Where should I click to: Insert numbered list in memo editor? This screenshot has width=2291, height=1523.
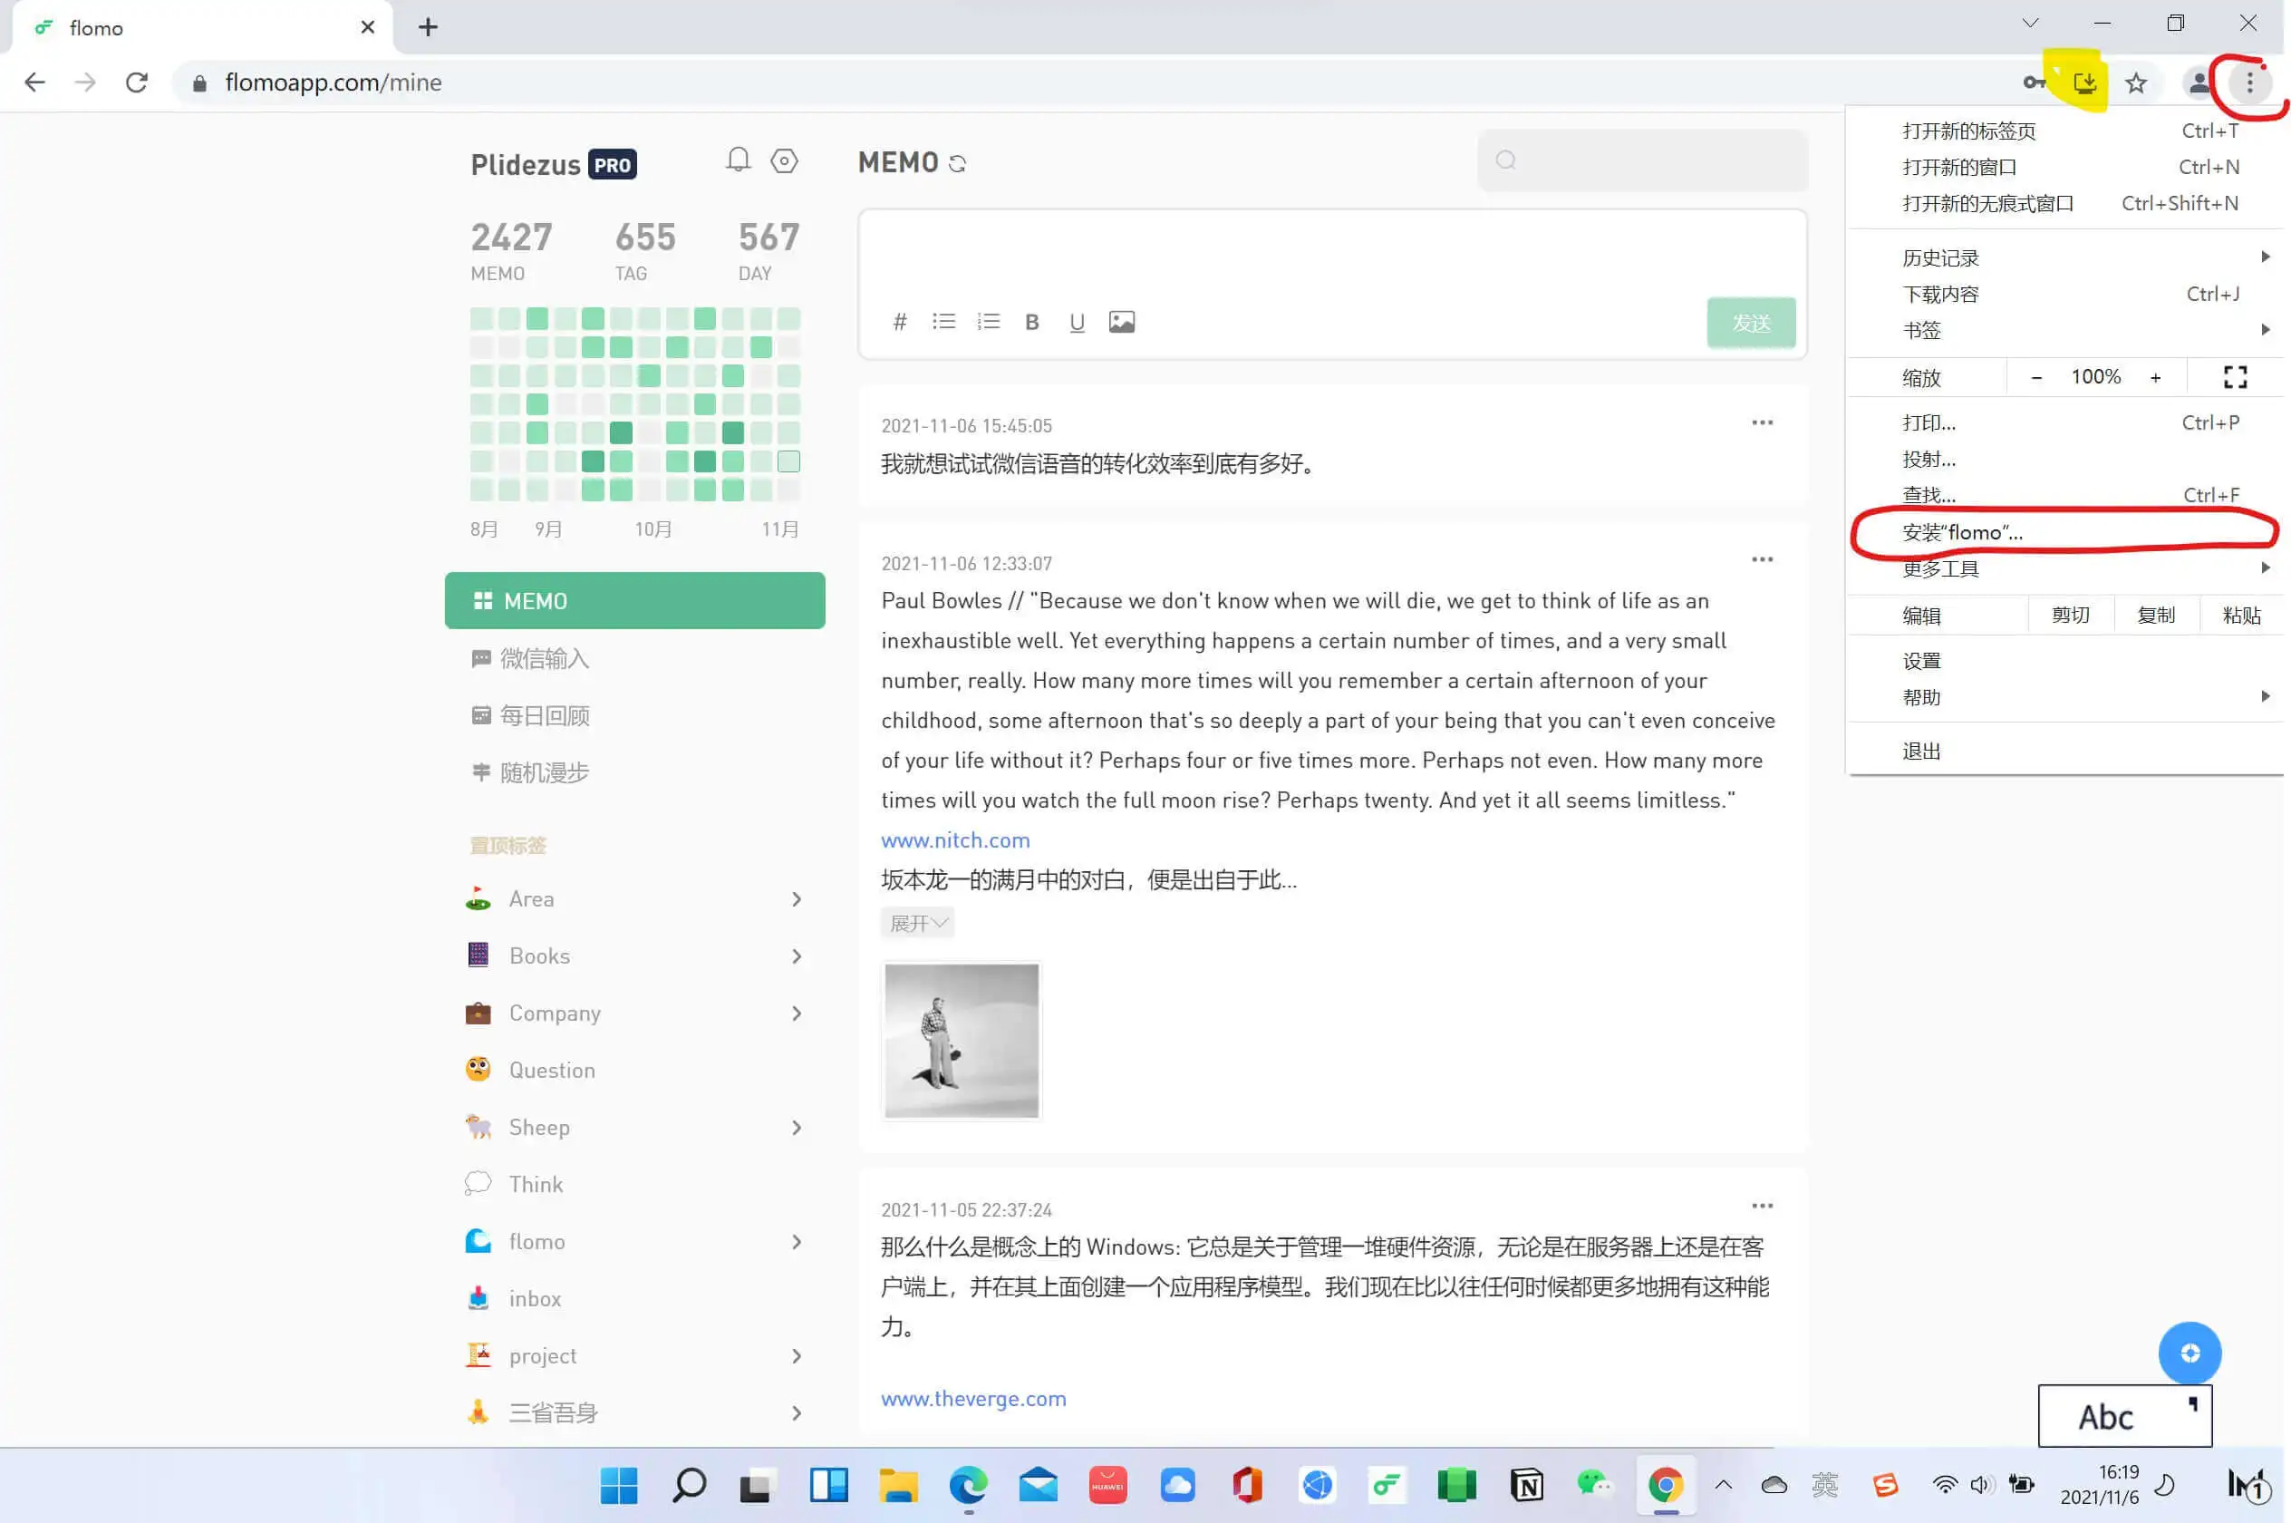click(x=988, y=322)
